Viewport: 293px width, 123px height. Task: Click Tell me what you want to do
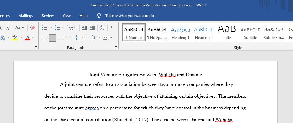tap(130, 16)
